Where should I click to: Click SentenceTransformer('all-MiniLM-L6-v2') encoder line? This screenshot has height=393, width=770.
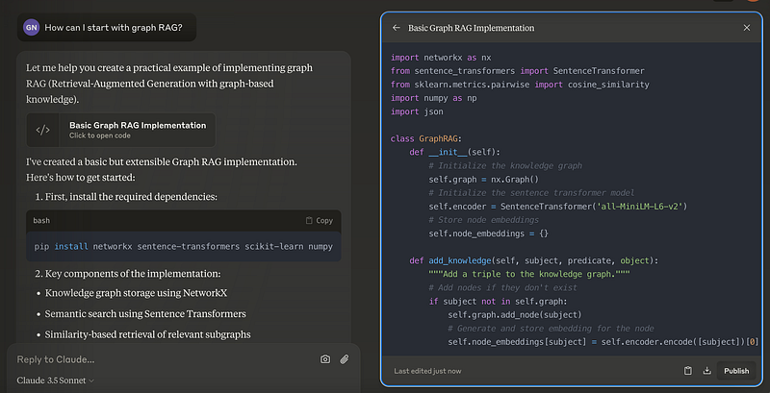558,207
